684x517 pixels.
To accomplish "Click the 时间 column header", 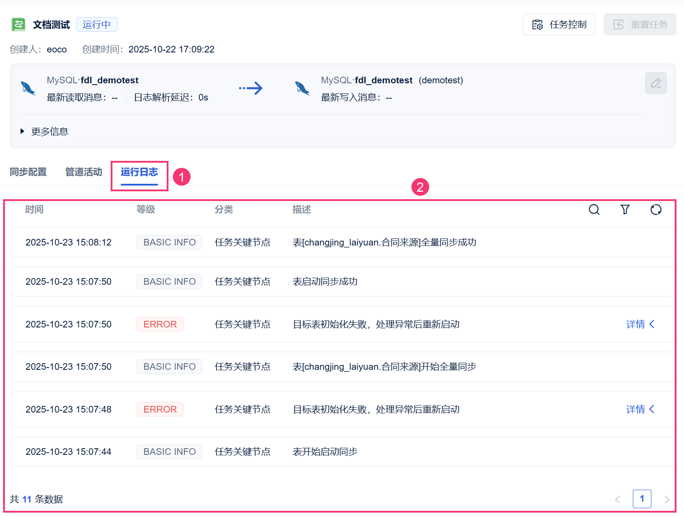I will (x=34, y=209).
